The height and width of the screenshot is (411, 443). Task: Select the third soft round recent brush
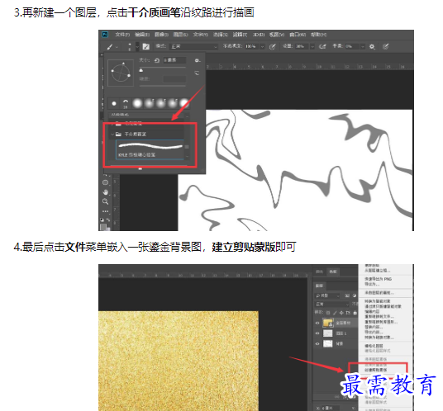point(137,103)
